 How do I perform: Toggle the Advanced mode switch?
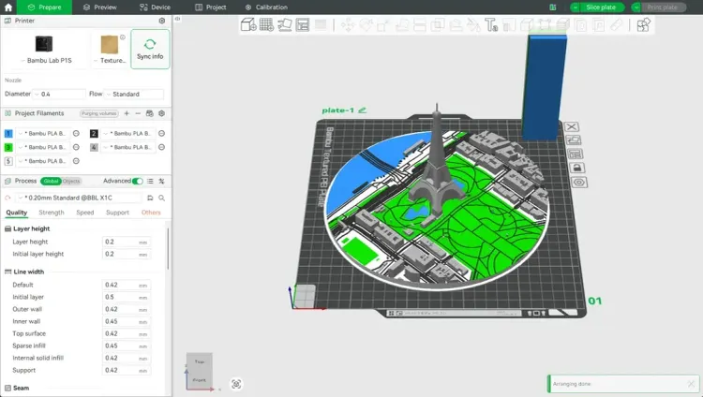click(x=138, y=181)
